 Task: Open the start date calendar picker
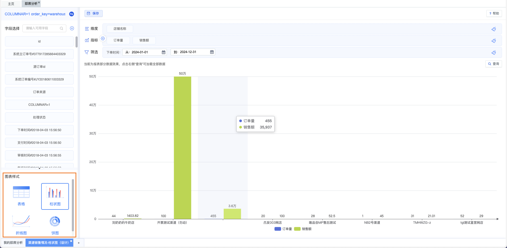point(163,52)
